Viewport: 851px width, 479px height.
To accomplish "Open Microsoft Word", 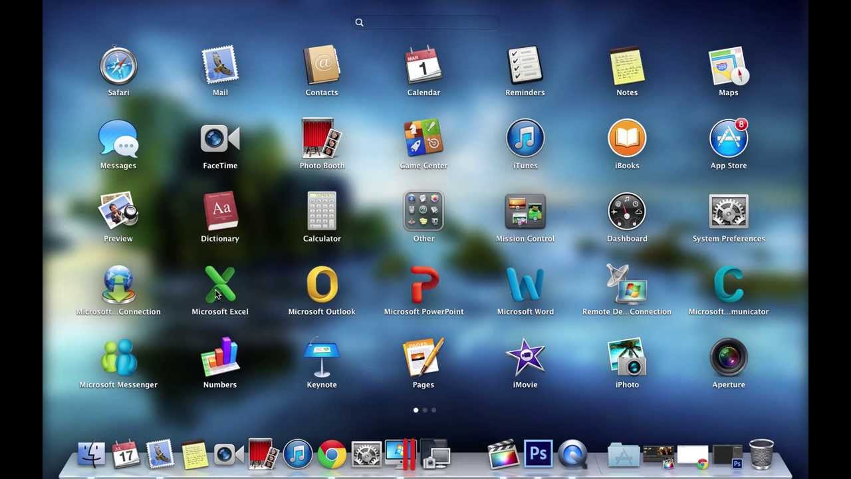I will (x=525, y=285).
